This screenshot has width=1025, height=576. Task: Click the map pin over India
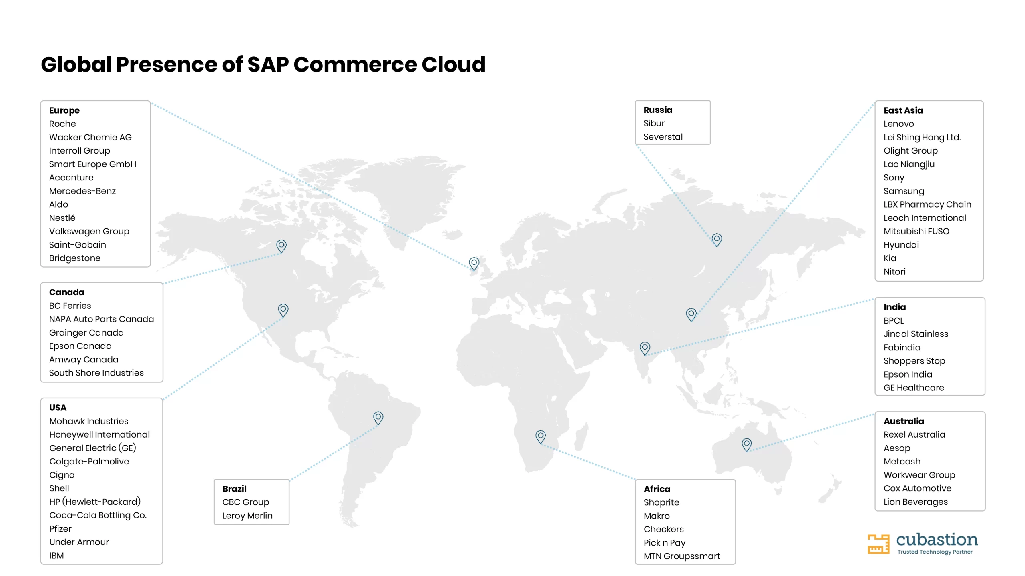(645, 348)
